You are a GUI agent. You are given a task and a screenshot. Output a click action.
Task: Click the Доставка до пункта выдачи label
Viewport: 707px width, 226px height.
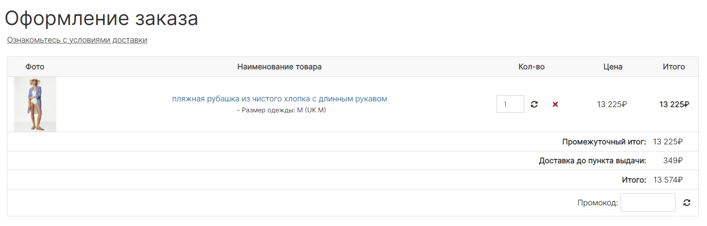coord(592,161)
